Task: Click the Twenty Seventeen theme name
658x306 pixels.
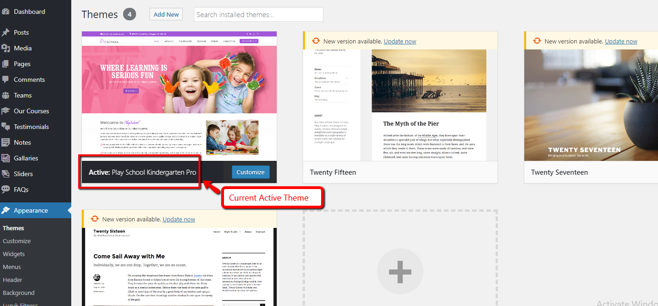Action: (559, 172)
